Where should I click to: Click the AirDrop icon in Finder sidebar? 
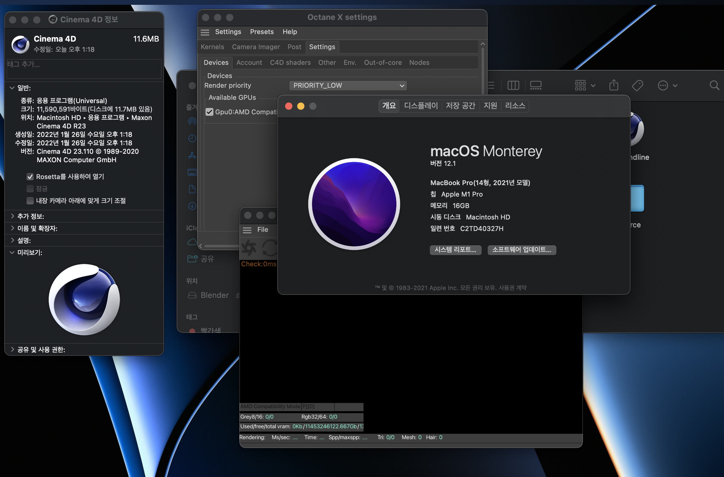(x=192, y=122)
